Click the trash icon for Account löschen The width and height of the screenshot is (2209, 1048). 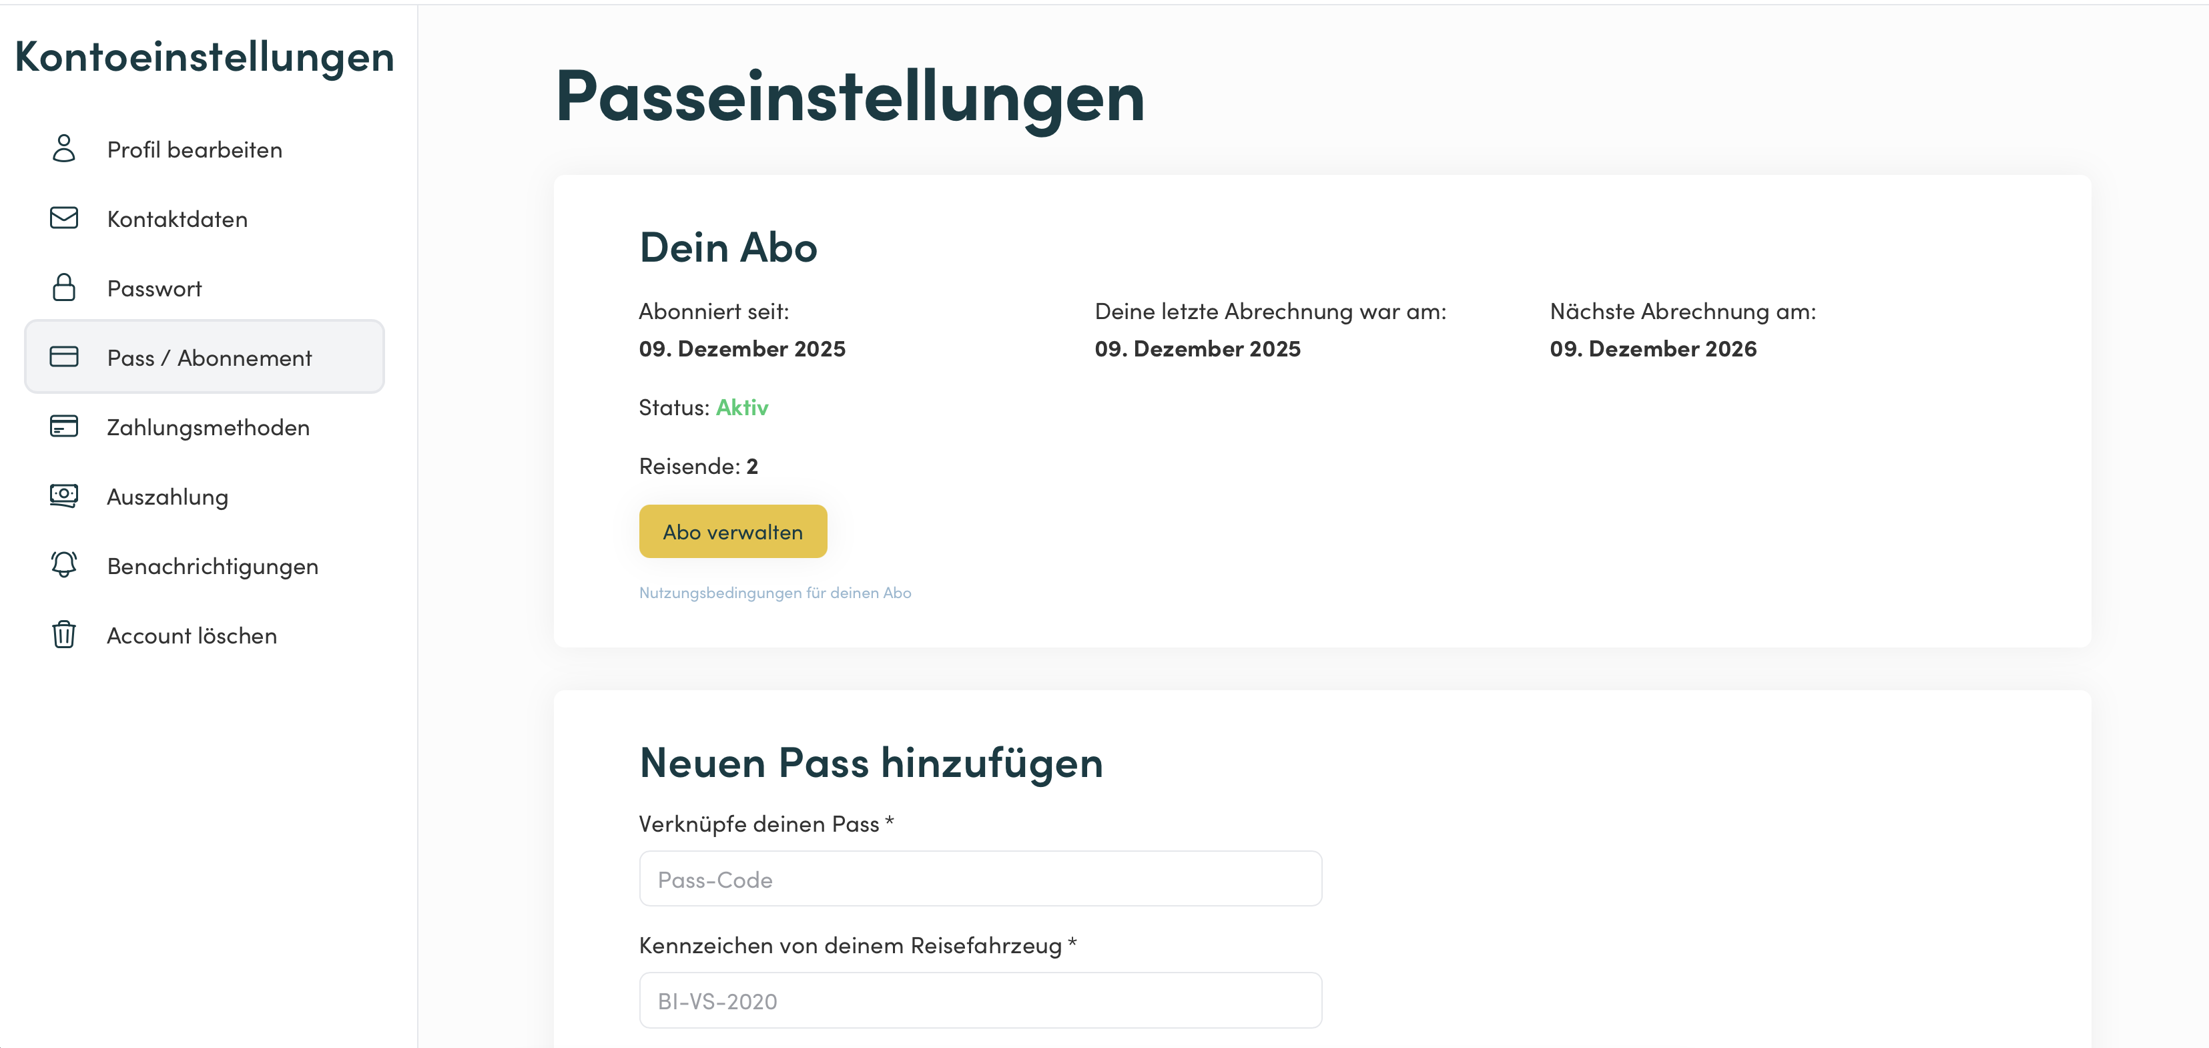point(63,635)
